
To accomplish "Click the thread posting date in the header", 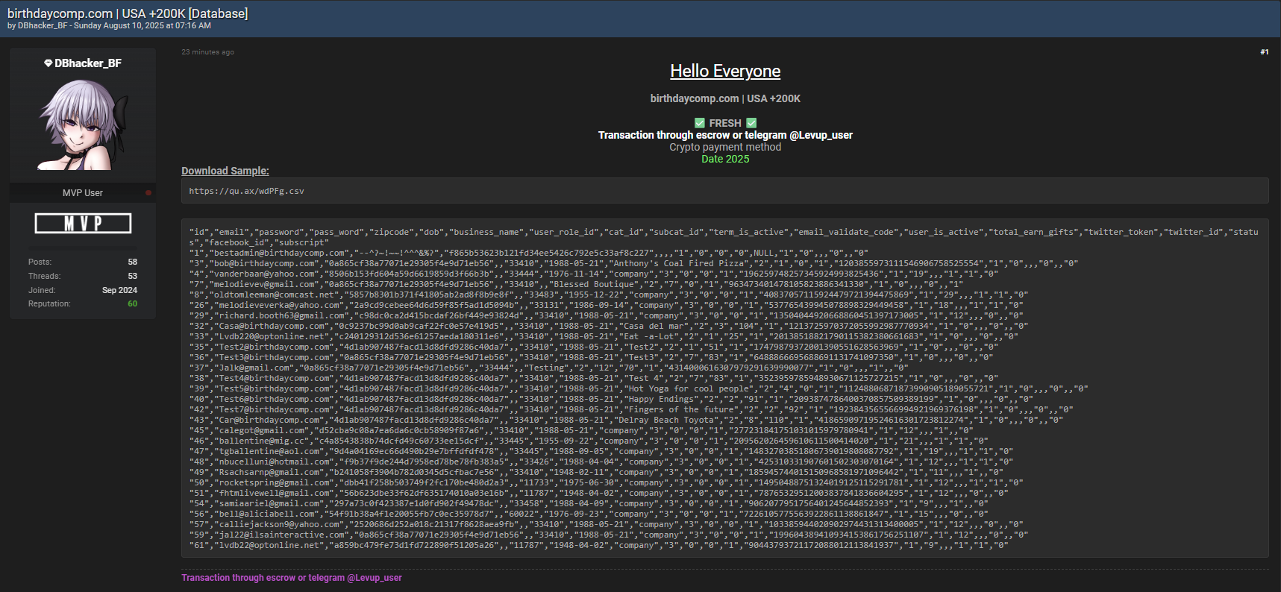I will click(x=142, y=25).
